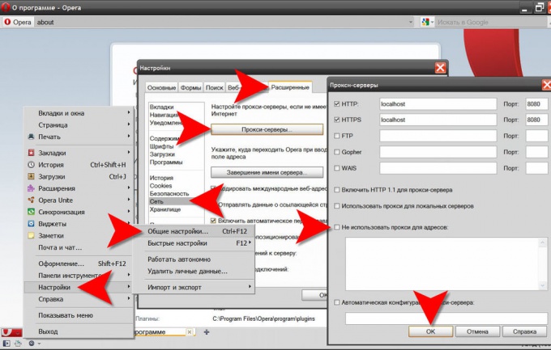Close the about tab via x icon
This screenshot has width=551, height=350.
click(x=190, y=331)
